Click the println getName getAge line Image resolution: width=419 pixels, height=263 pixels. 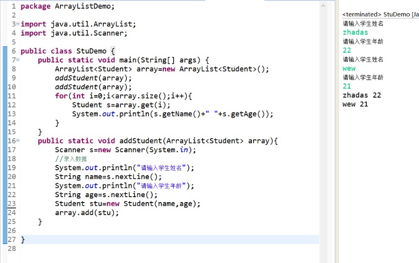[173, 114]
